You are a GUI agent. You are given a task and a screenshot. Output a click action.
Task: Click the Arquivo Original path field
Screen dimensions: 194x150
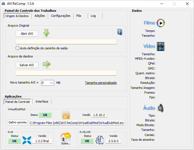coord(66,41)
